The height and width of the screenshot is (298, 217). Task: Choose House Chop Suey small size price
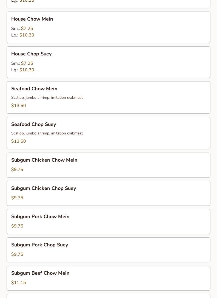[27, 63]
